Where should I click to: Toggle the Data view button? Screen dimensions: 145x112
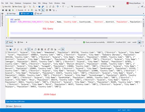pos(20,42)
